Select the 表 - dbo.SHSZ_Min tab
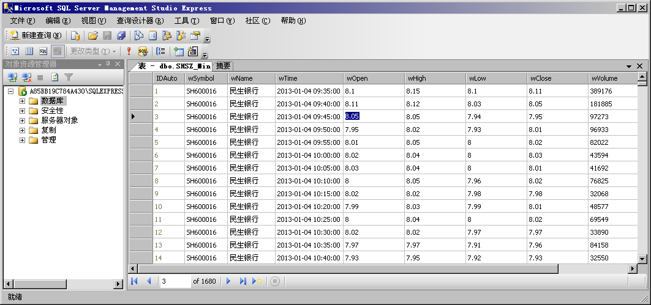This screenshot has width=651, height=305. [174, 66]
